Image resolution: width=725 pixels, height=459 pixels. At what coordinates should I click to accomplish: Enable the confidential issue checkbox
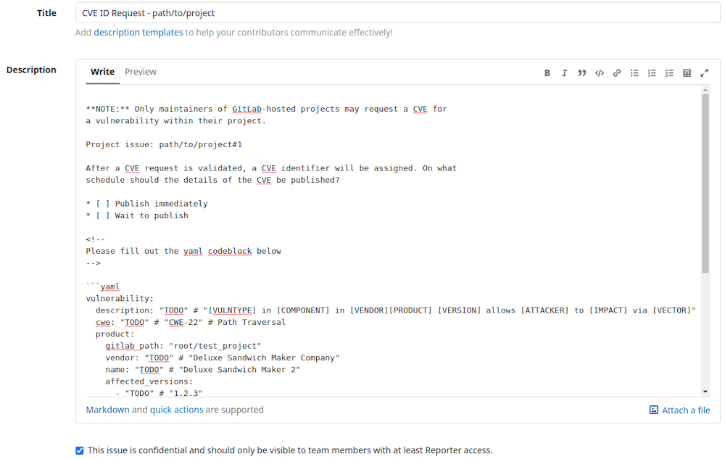coord(79,450)
